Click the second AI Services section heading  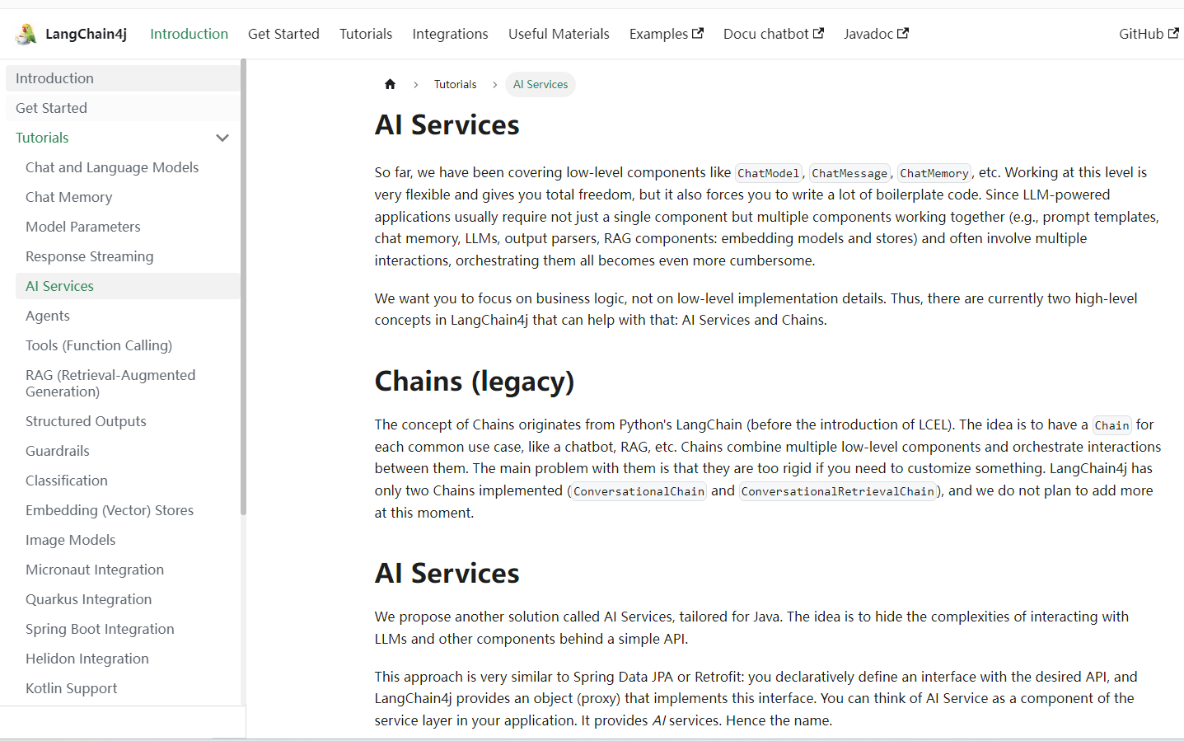tap(447, 573)
